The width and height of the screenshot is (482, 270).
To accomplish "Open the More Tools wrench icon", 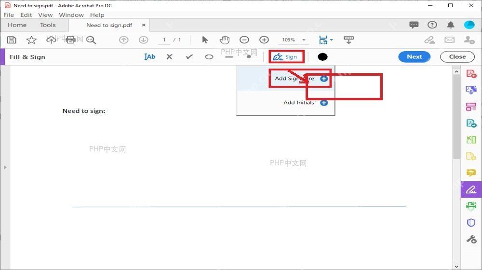I will click(x=471, y=239).
